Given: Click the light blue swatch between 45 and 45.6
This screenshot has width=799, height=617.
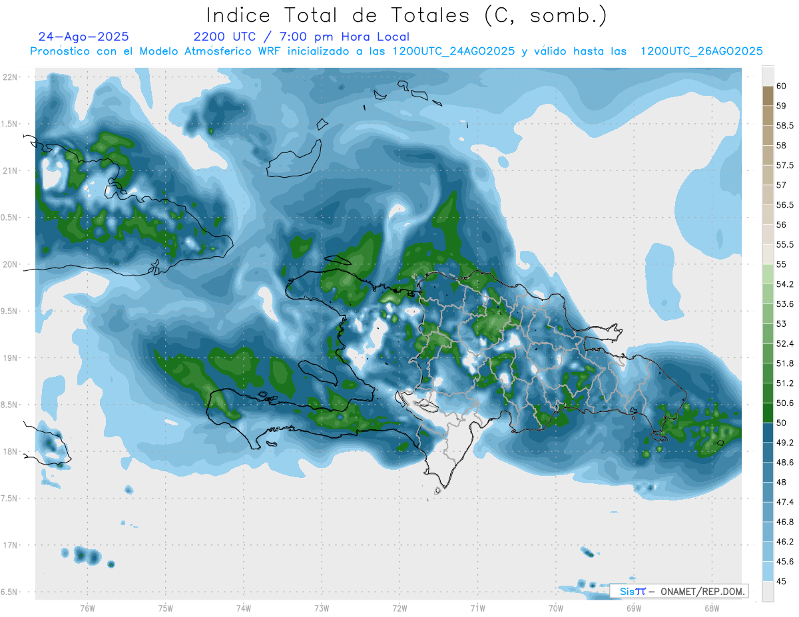Looking at the screenshot, I should point(768,572).
